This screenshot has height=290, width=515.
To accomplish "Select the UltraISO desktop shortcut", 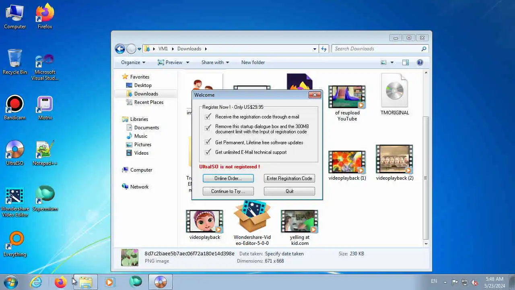I will 15,153.
